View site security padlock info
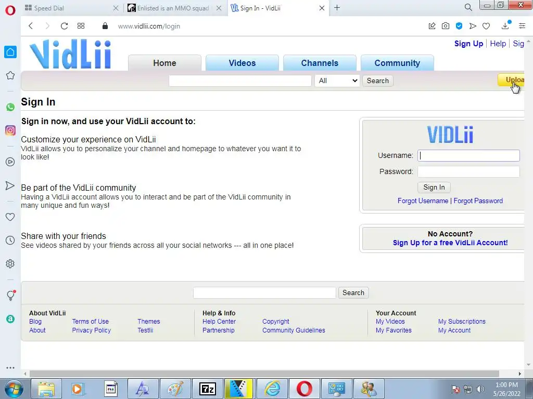The width and height of the screenshot is (533, 399). pyautogui.click(x=105, y=26)
